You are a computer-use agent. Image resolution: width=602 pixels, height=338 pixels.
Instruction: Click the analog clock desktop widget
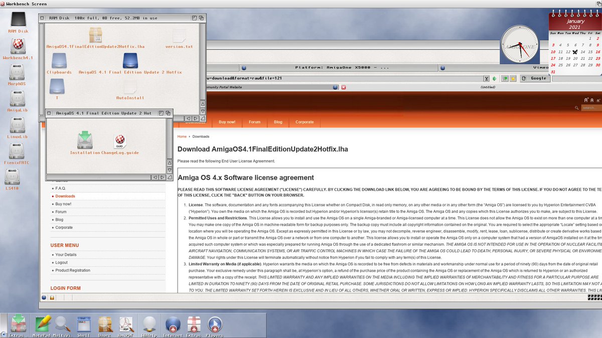coord(519,44)
